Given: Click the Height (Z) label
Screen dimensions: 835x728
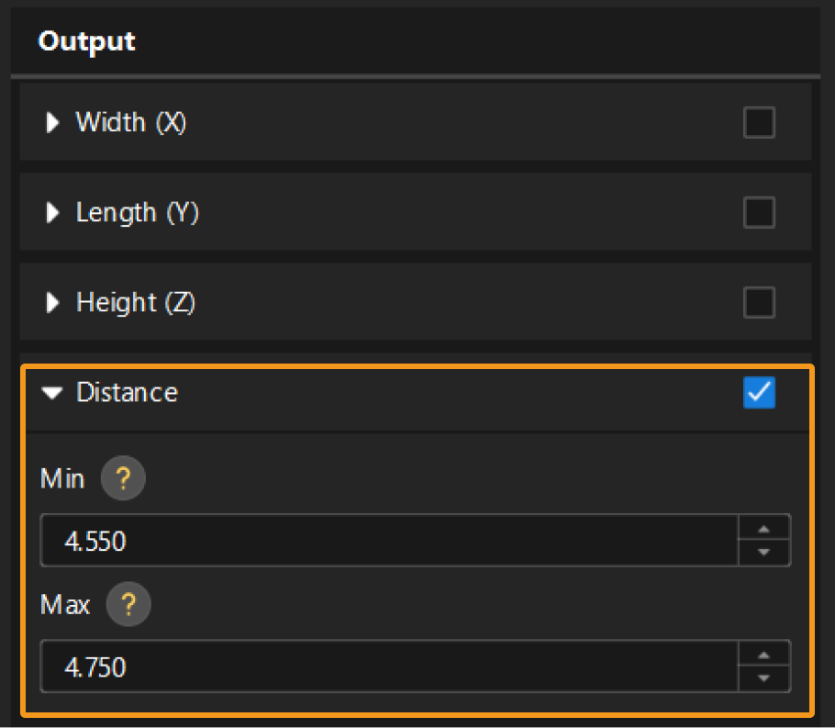Looking at the screenshot, I should 136,302.
